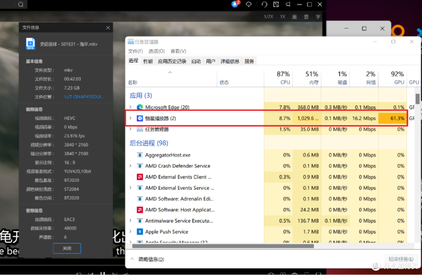
Task: Expand the 恒星播放器 process group
Action: click(x=131, y=118)
